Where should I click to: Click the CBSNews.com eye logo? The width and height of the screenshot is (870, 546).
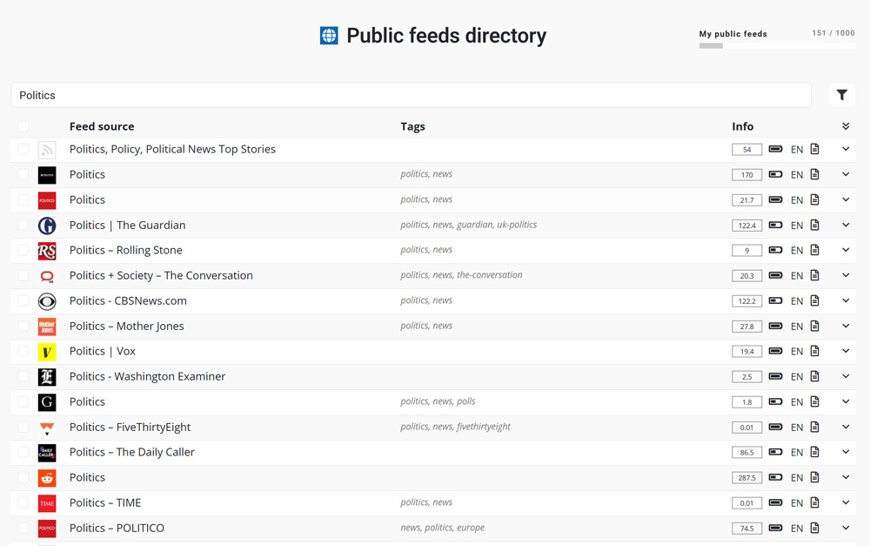click(47, 301)
